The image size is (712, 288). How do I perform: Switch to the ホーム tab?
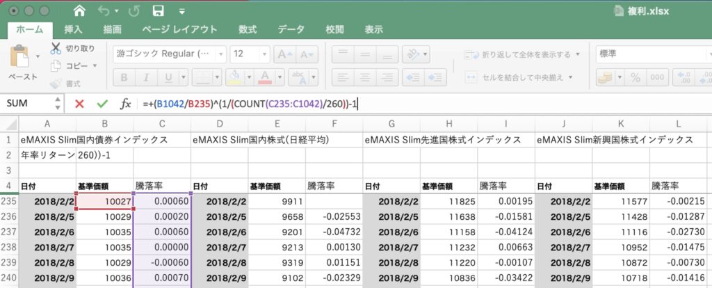click(x=30, y=29)
